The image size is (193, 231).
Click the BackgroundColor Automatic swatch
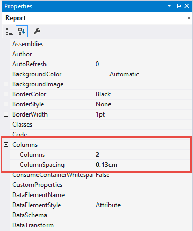[100, 74]
